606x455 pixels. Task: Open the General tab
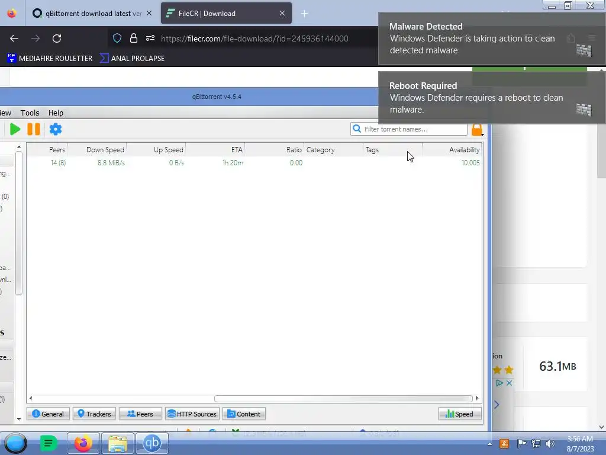pos(49,414)
